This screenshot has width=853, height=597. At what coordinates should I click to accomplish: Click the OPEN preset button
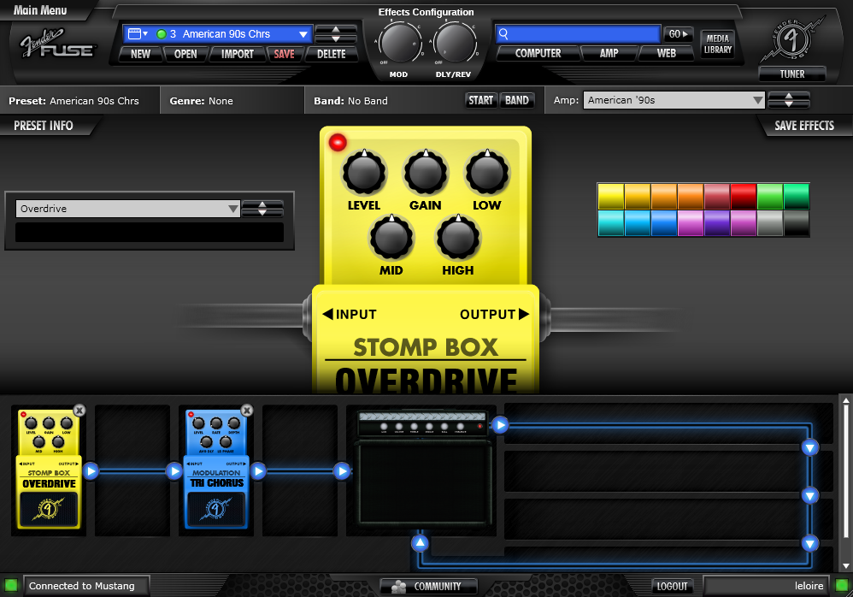point(185,54)
